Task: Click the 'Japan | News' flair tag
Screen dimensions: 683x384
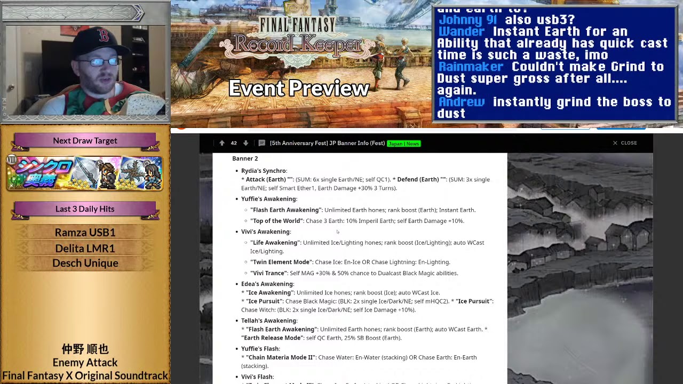Action: (404, 143)
